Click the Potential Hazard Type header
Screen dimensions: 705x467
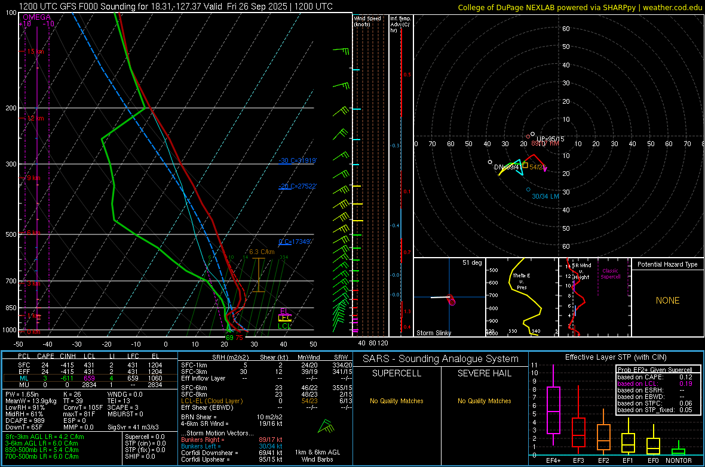[x=668, y=264]
